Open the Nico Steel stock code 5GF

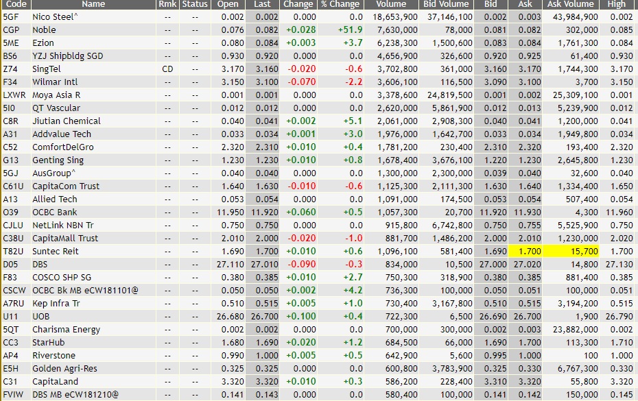click(14, 18)
